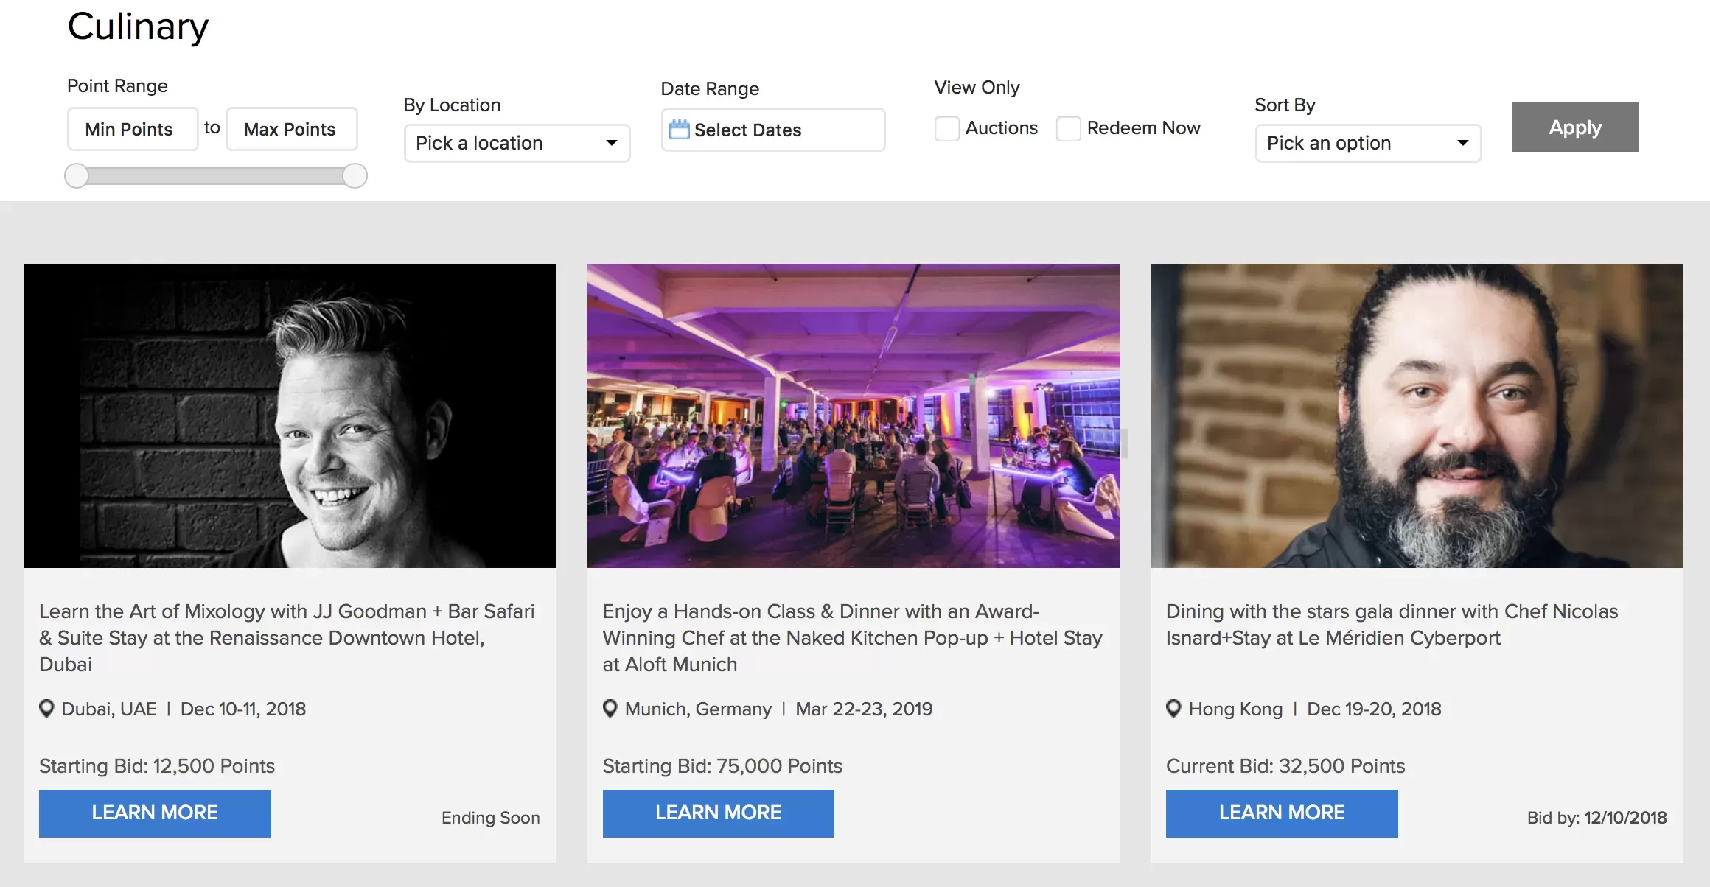Click the calendar icon in Select Dates
Viewport: 1710px width, 887px height.
[x=679, y=130]
